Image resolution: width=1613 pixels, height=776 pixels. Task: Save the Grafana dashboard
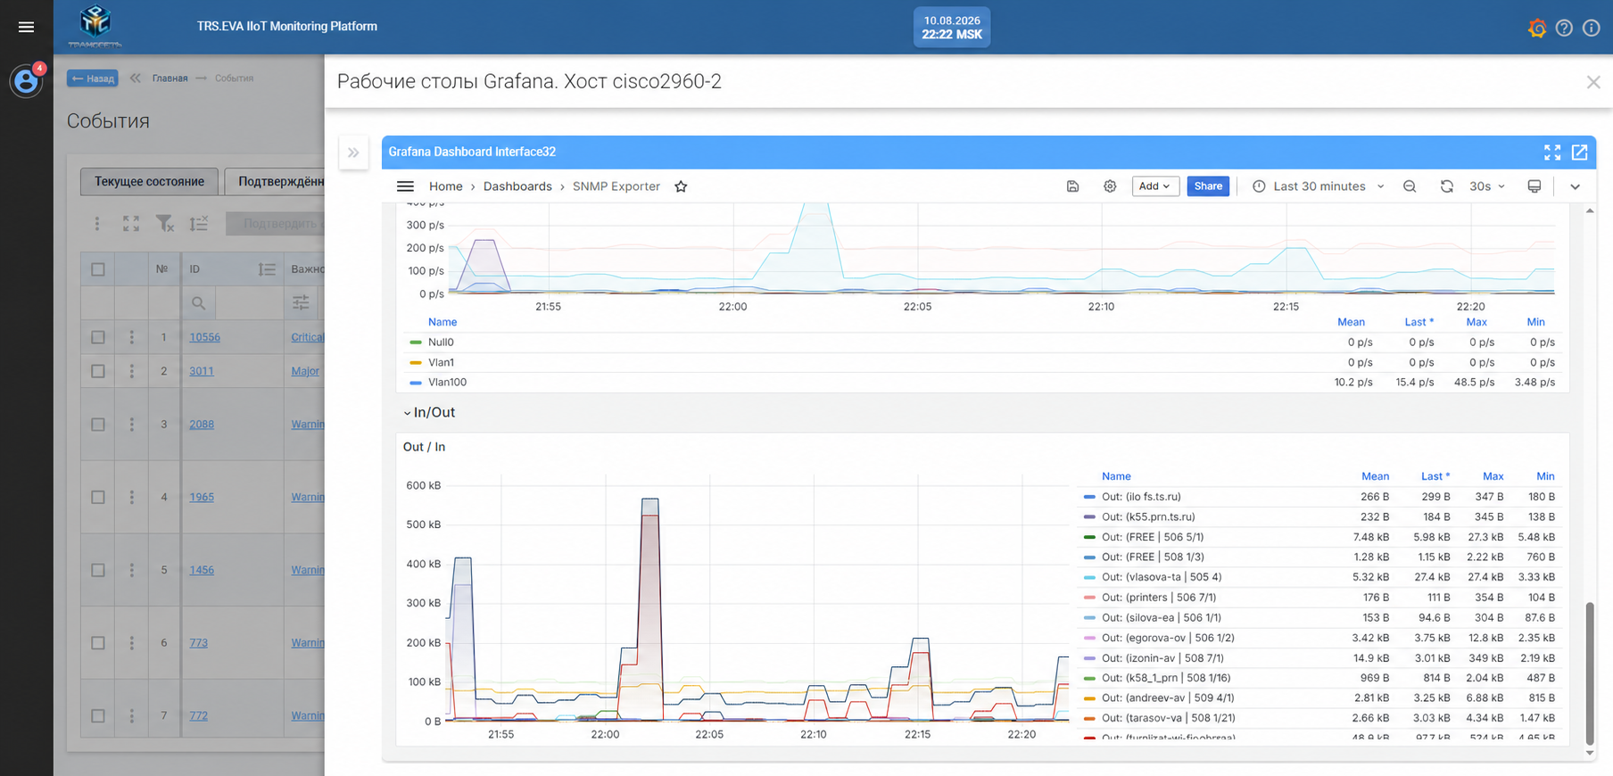point(1072,186)
